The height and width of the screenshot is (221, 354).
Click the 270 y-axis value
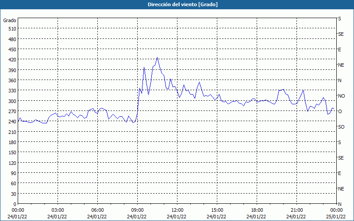tap(12, 111)
